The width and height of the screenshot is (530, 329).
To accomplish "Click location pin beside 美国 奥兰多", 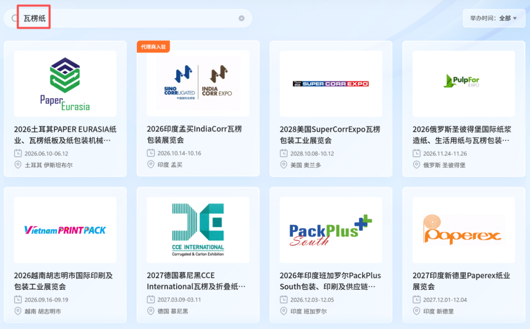I will 284,165.
